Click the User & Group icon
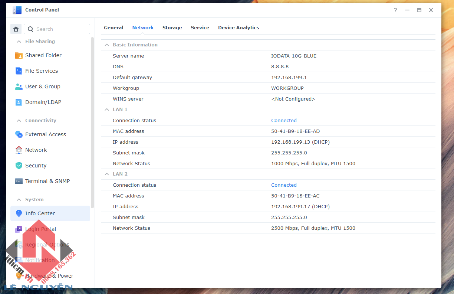Viewport: 454px width, 294px height. tap(19, 86)
